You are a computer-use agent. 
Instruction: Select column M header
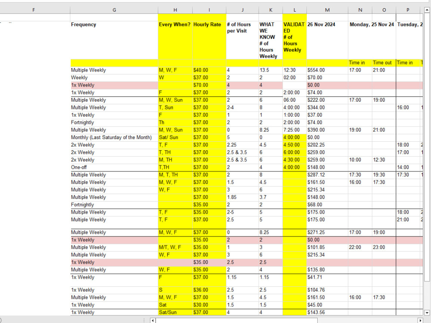(327, 10)
